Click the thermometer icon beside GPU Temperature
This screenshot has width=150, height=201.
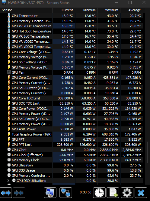pos(9,16)
